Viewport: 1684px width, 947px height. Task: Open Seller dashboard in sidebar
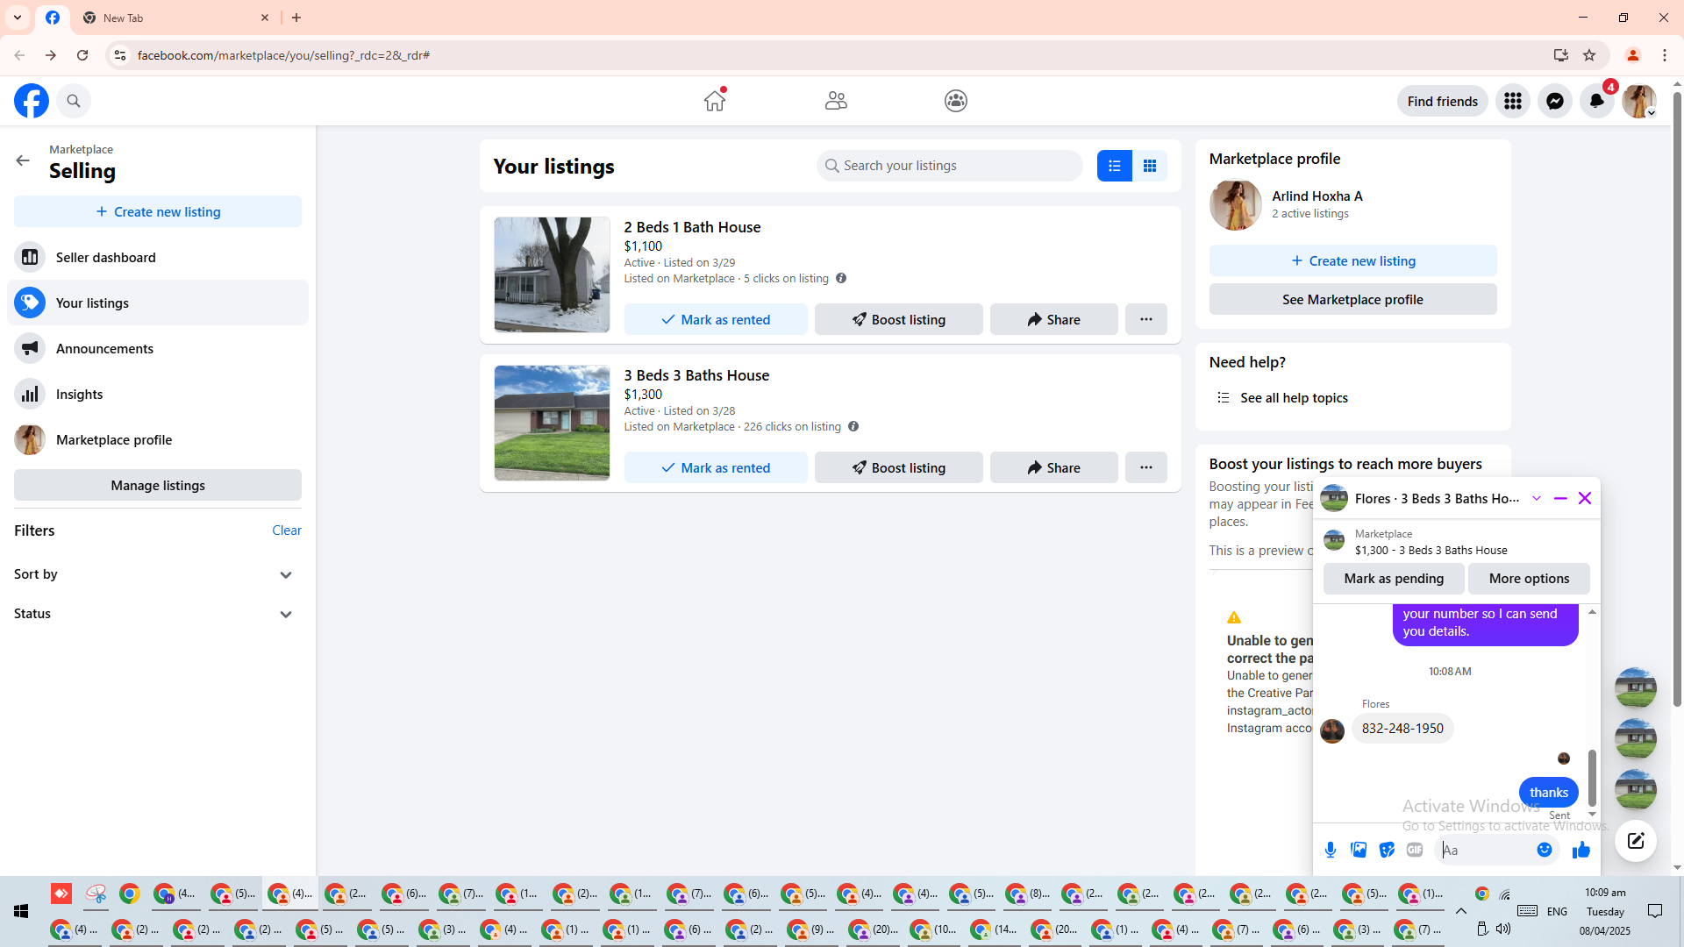tap(105, 257)
